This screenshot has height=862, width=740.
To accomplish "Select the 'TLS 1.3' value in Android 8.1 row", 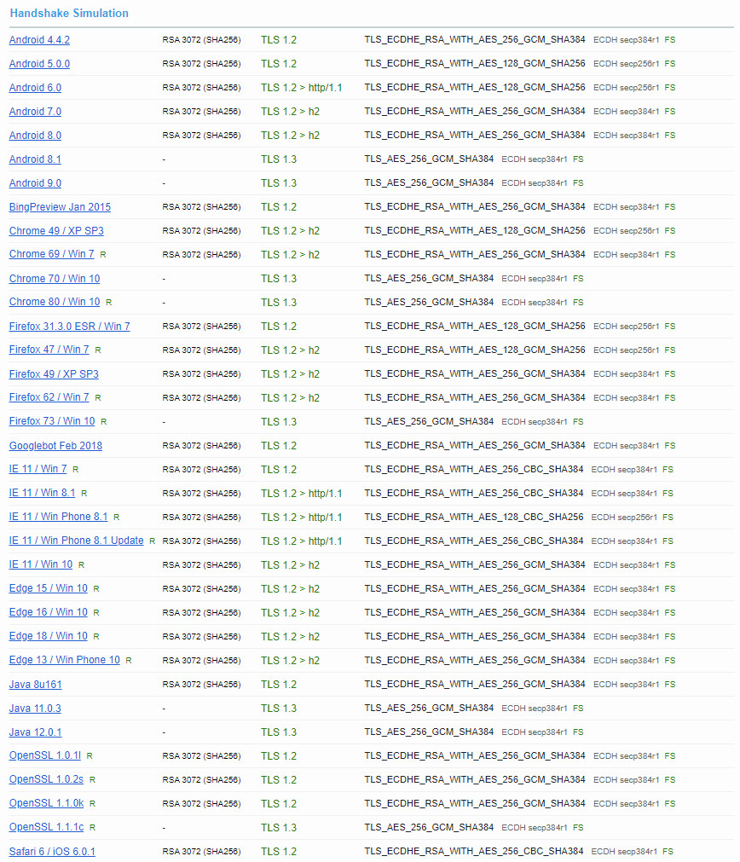I will coord(278,159).
